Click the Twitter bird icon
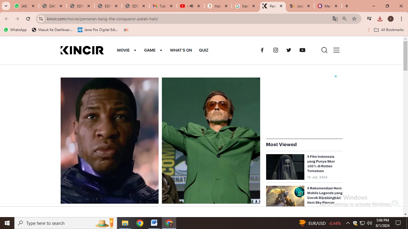Image resolution: width=408 pixels, height=229 pixels. [289, 50]
